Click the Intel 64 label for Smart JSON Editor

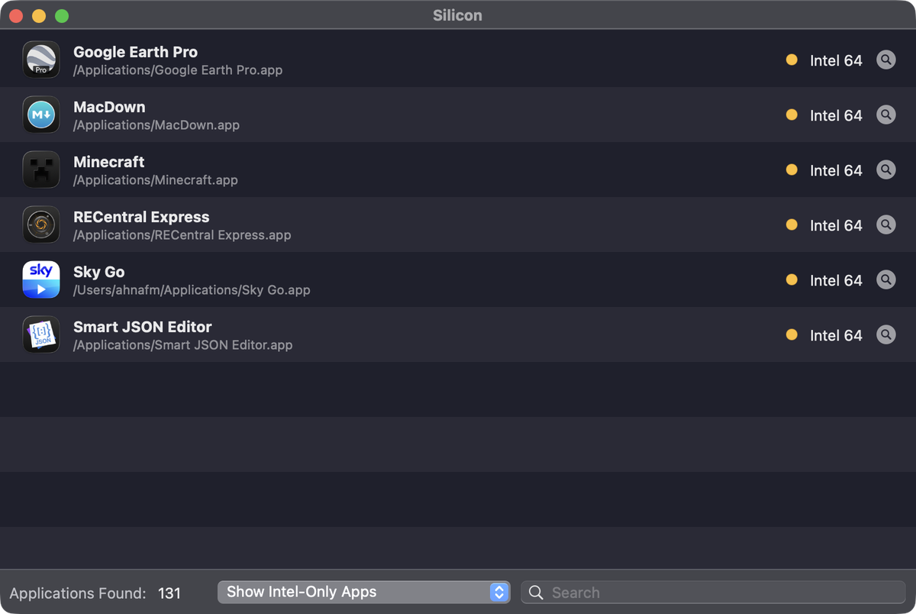point(836,335)
